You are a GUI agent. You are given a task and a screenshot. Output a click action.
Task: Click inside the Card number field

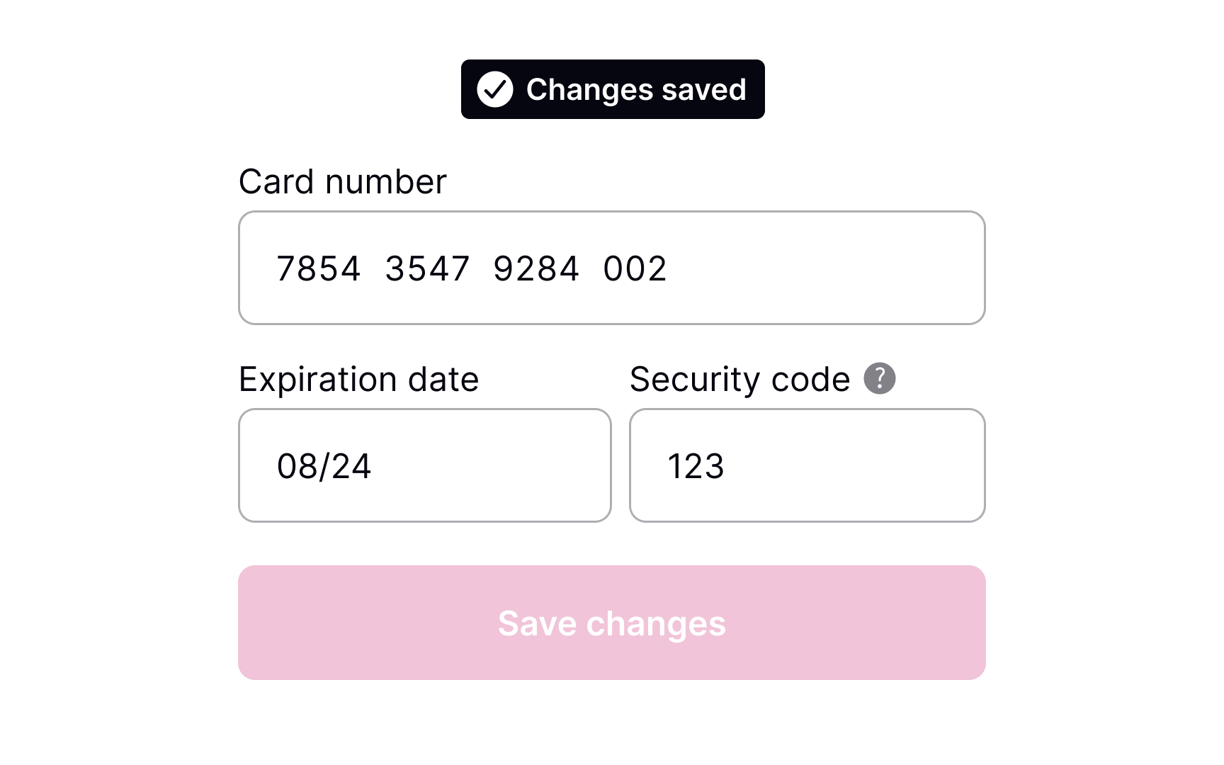point(612,268)
